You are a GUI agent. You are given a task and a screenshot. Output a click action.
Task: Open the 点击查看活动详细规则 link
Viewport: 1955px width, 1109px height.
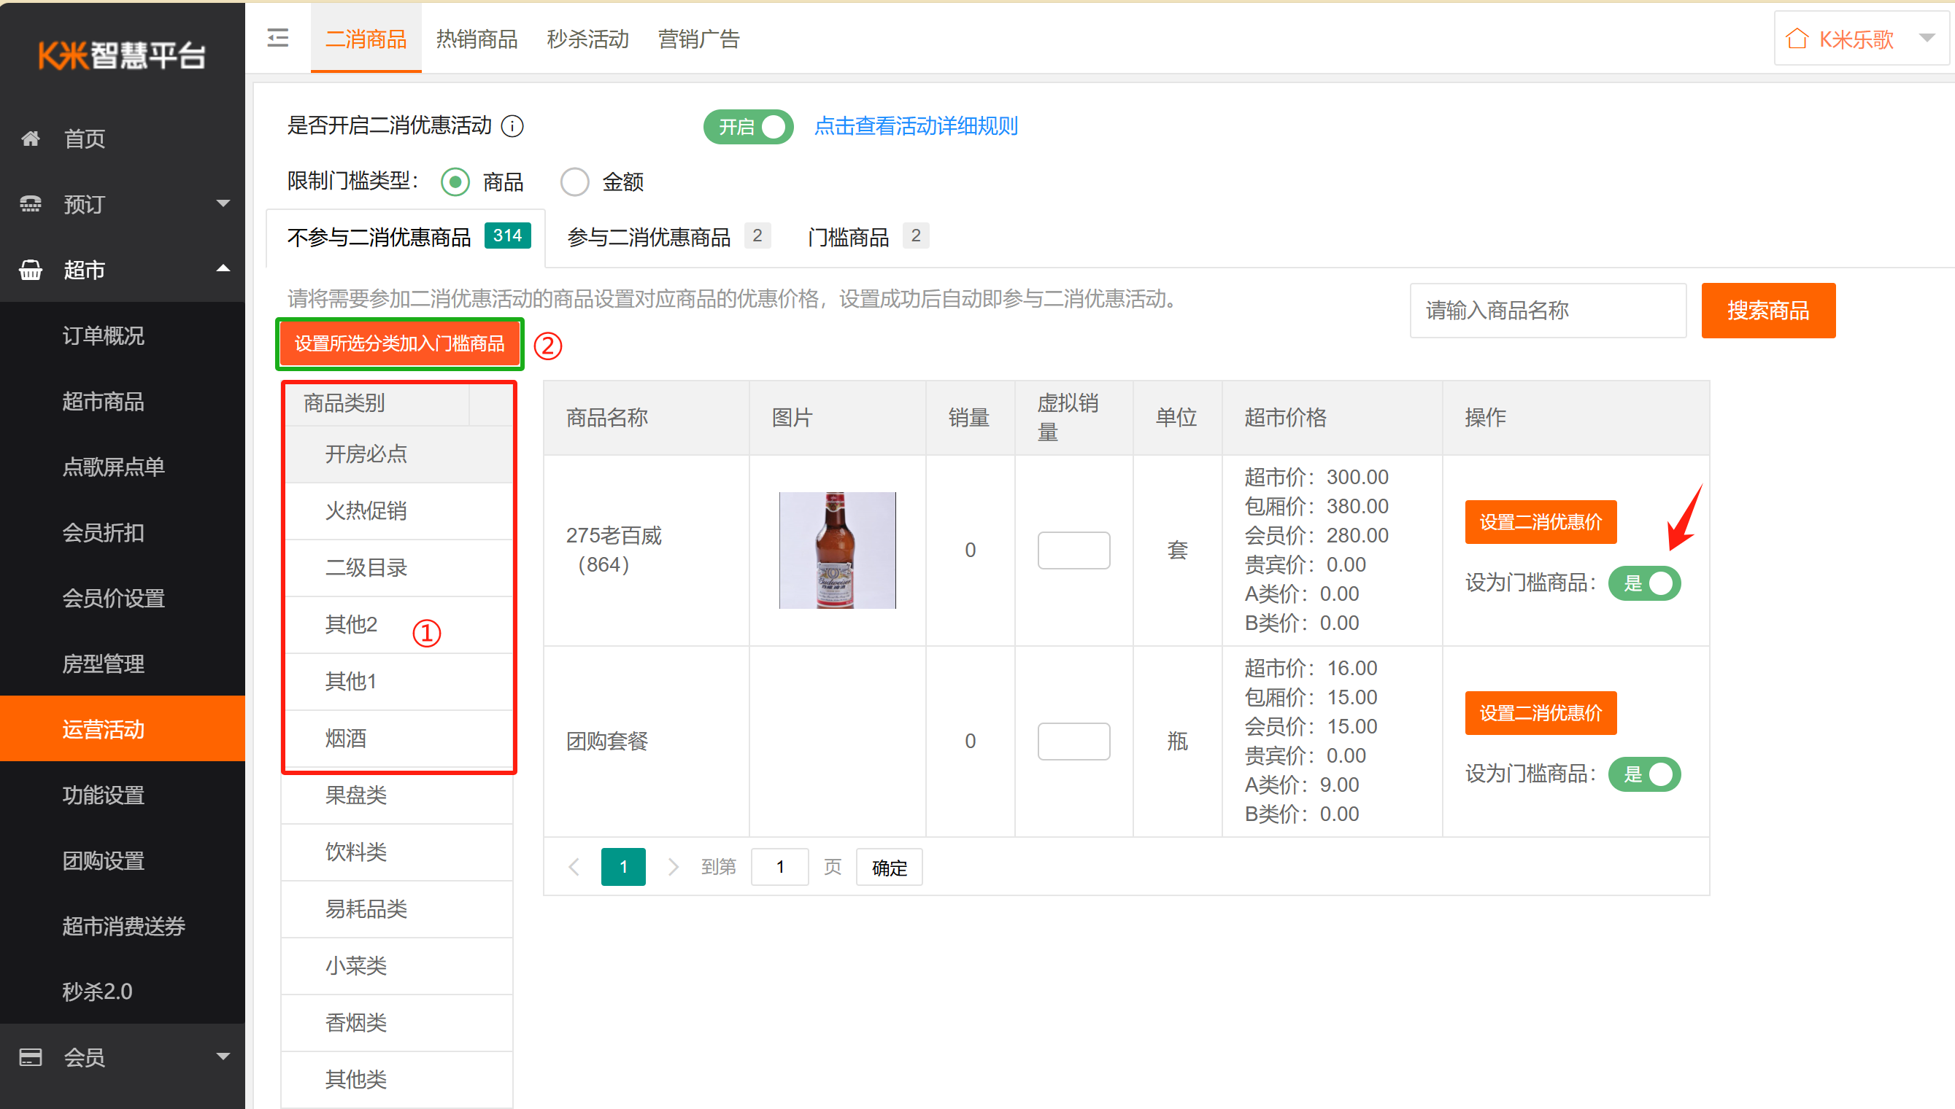(x=915, y=126)
